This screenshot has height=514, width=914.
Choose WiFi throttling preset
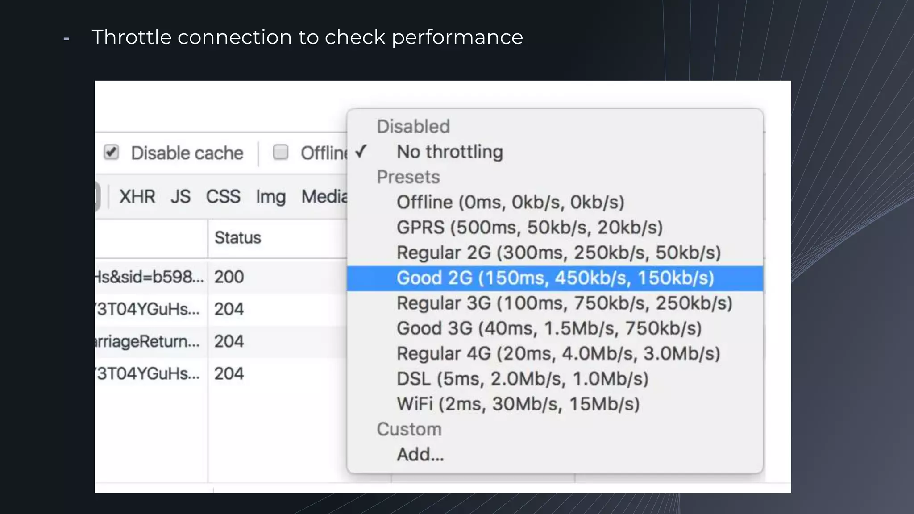pyautogui.click(x=518, y=404)
